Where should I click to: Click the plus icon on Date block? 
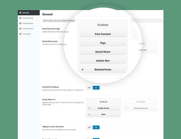tap(89, 114)
